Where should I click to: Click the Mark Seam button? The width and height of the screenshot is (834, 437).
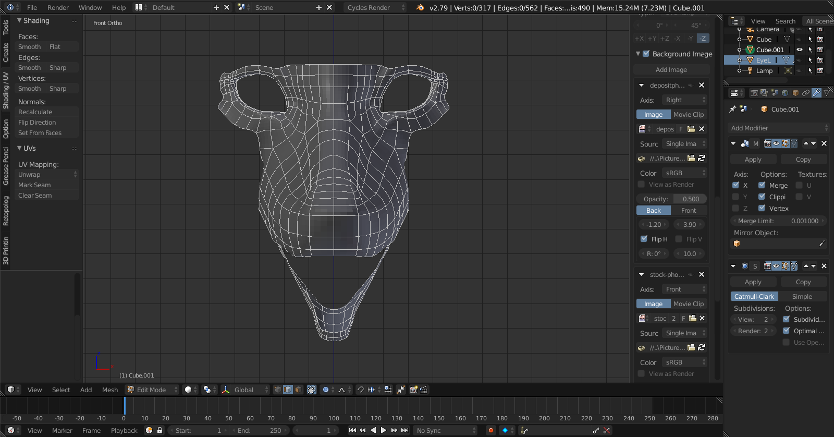[47, 185]
